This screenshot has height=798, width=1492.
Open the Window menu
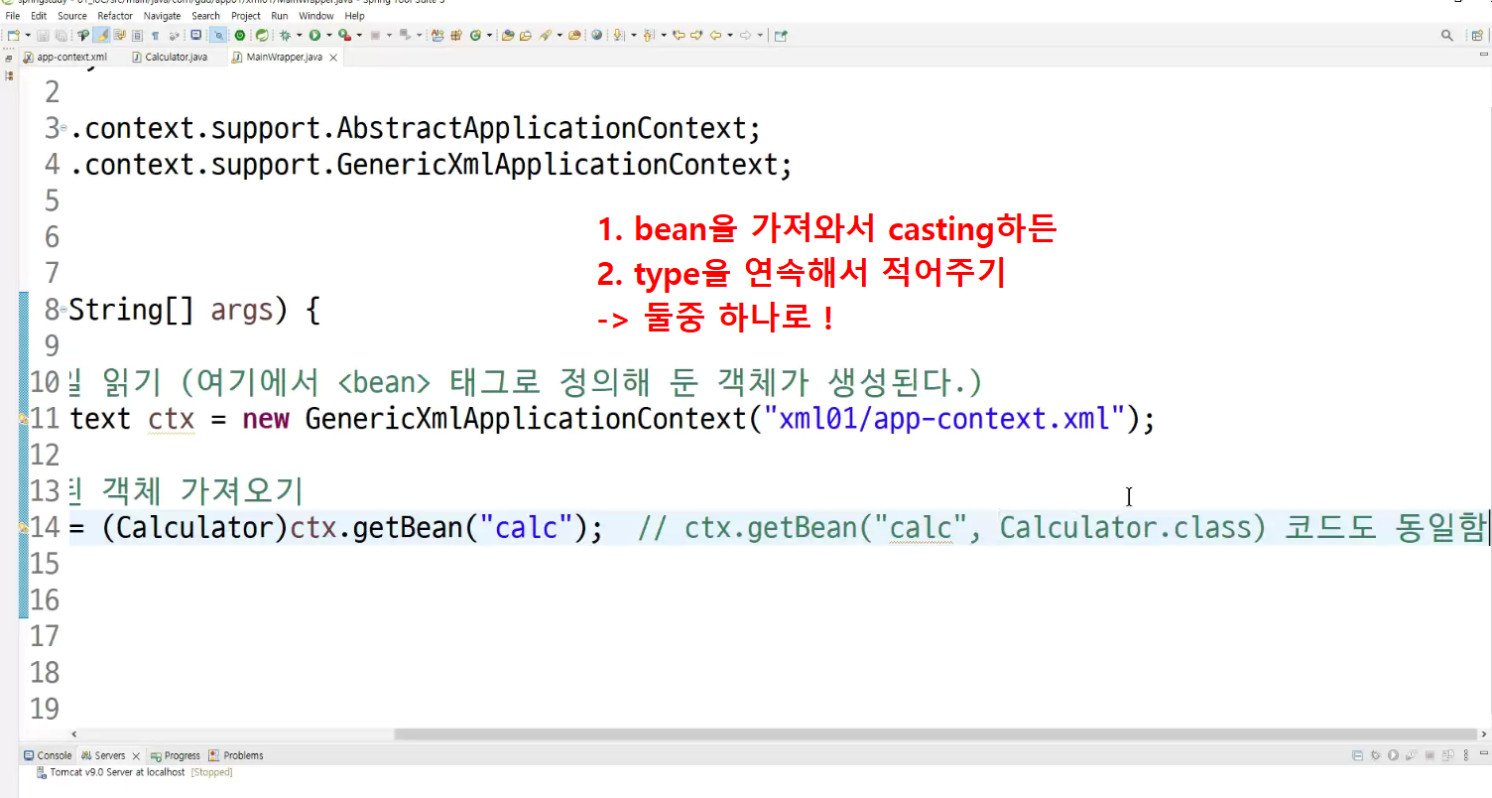tap(316, 16)
